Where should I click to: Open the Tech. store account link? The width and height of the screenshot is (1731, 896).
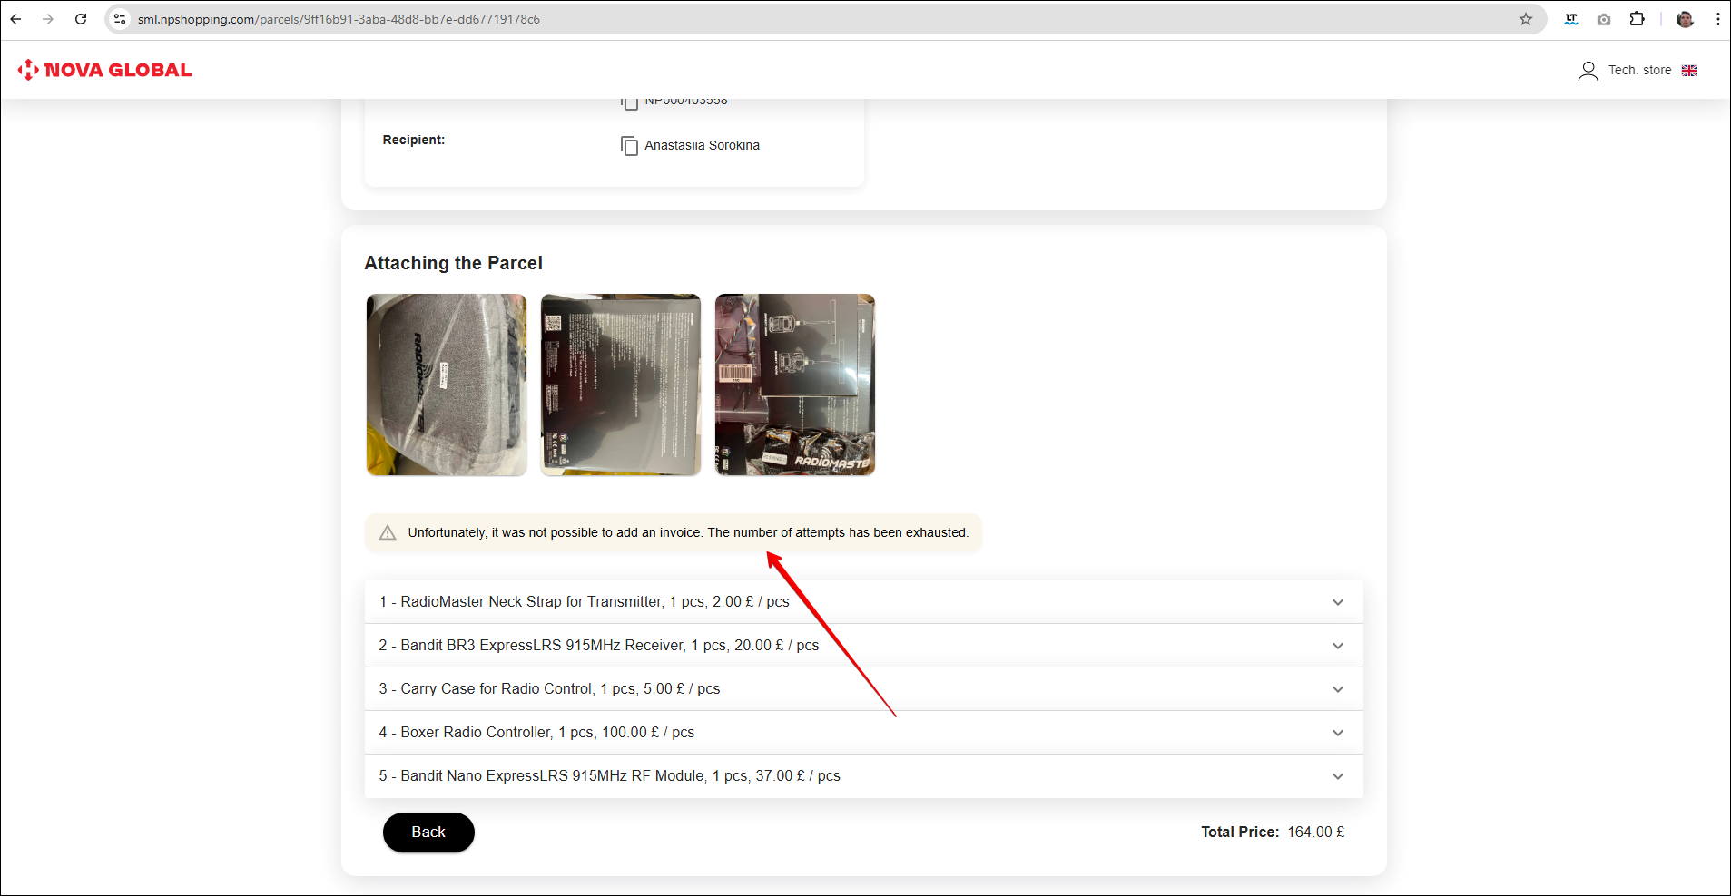(1639, 71)
